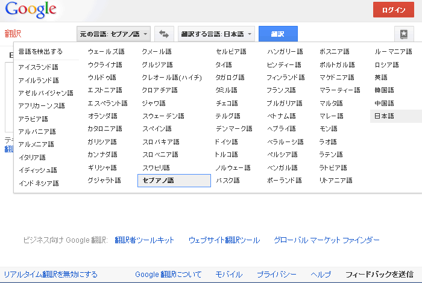The height and width of the screenshot is (283, 422).
Task: Select エストニア語 language
Action: point(105,90)
